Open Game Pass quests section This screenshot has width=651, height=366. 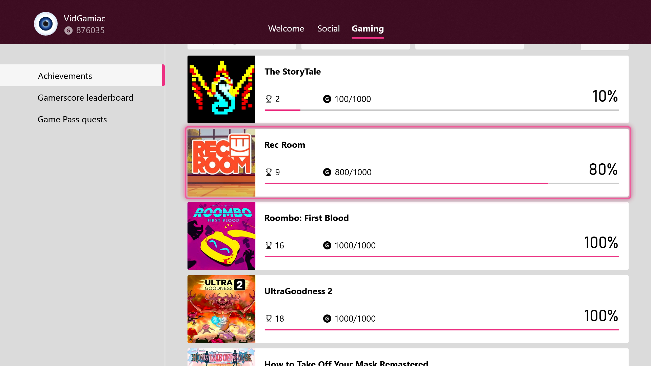click(72, 119)
